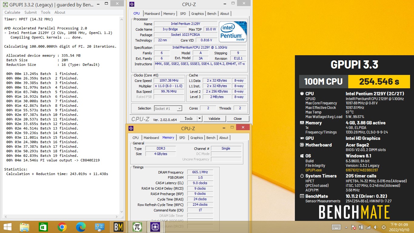Image resolution: width=414 pixels, height=233 pixels.
Task: Click the DDR3 memory type field
Action: click(x=161, y=149)
